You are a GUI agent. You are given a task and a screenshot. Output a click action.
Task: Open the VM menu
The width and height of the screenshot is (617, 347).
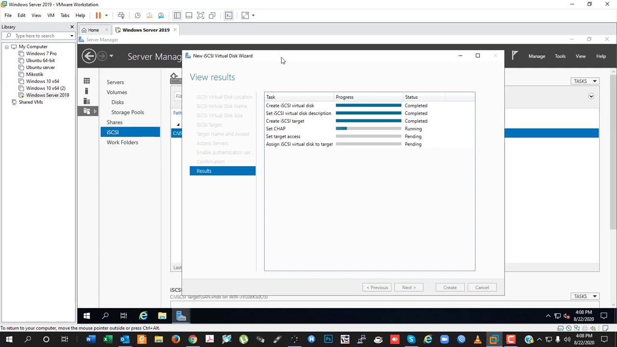pos(51,15)
